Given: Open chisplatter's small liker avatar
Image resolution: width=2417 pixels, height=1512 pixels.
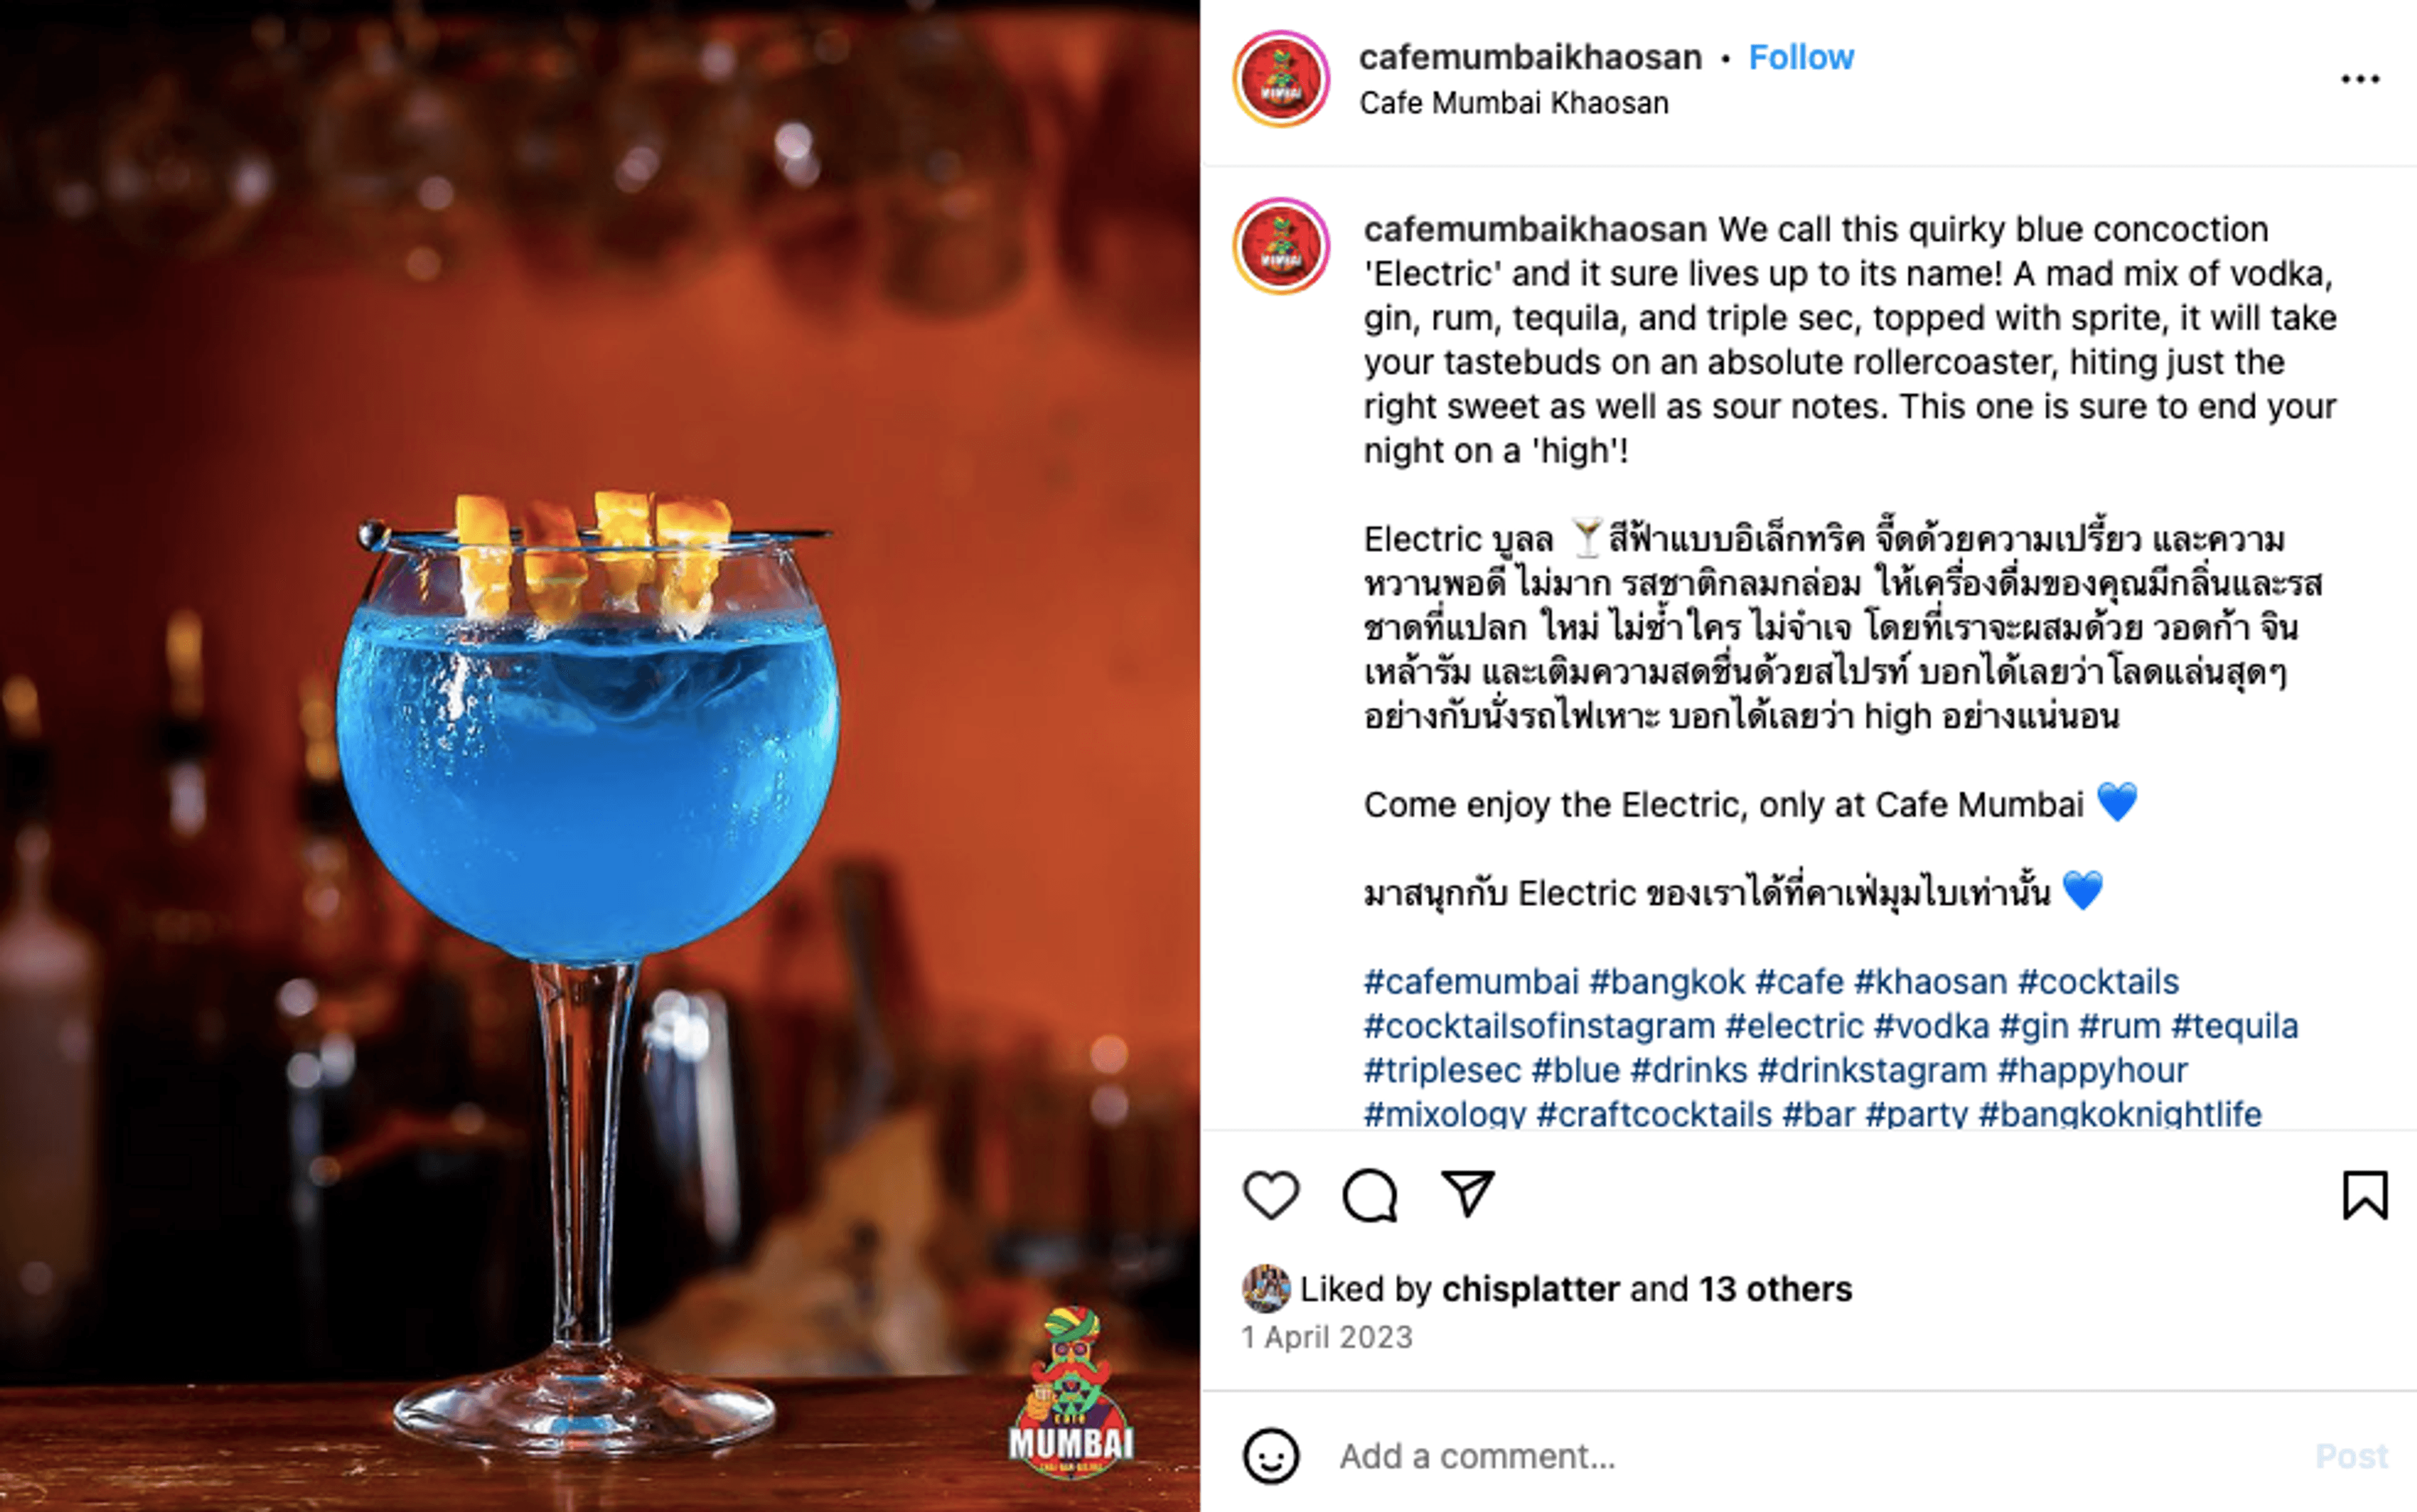Looking at the screenshot, I should (1265, 1288).
